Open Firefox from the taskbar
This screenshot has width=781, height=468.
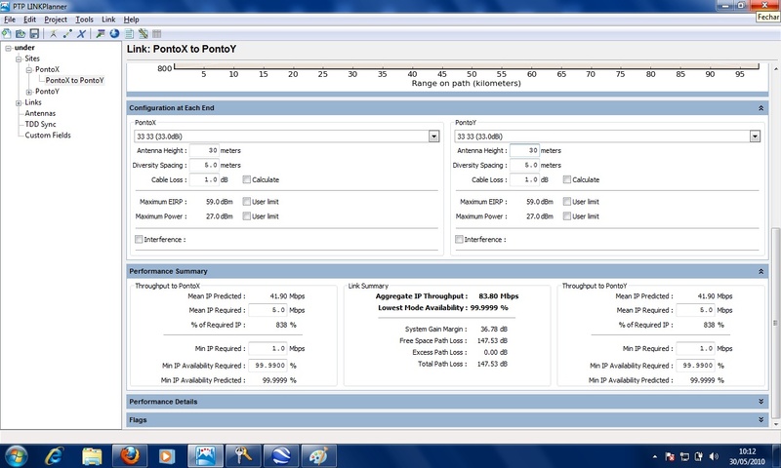tap(127, 454)
